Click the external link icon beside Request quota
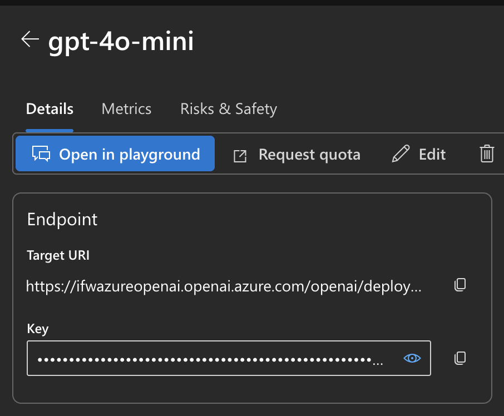The image size is (504, 416). click(240, 156)
